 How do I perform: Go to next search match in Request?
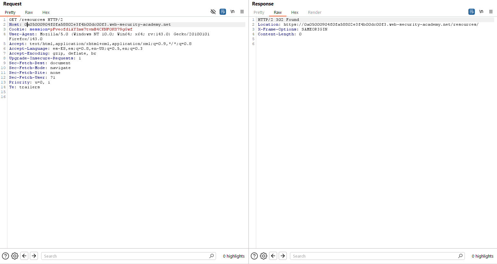34,256
